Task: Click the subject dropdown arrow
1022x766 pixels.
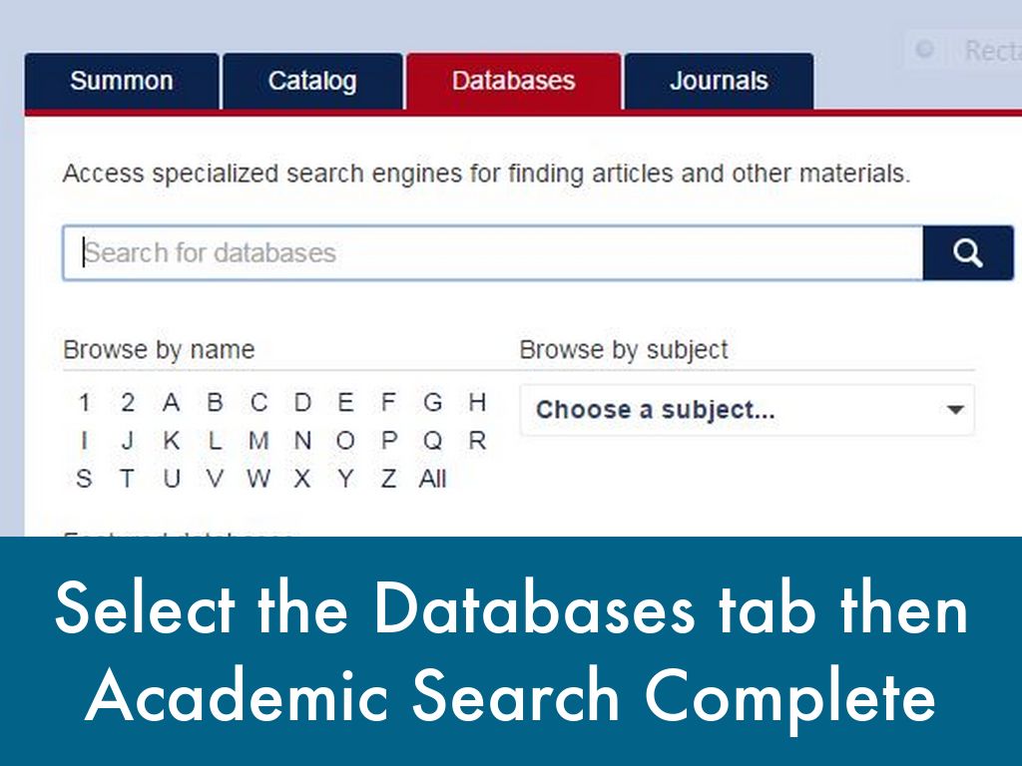Action: [x=955, y=410]
